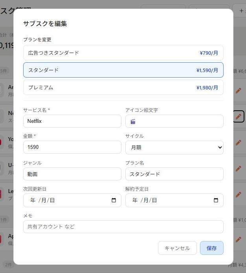Image resolution: width=246 pixels, height=273 pixels.
Task: Select the 広告つきスタンダード ¥790/月 plan
Action: point(123,53)
